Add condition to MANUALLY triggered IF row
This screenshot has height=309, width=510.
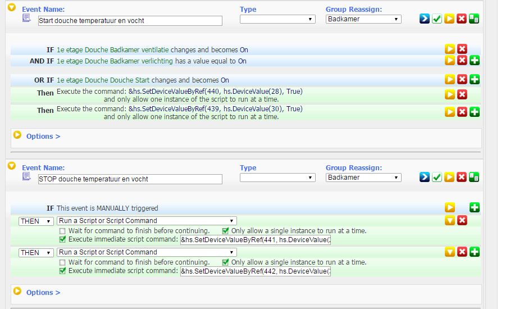[475, 207]
